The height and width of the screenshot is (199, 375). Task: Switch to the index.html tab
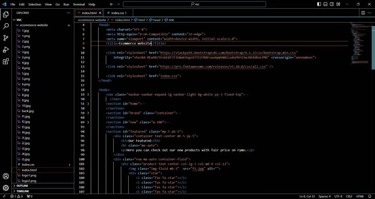click(89, 13)
